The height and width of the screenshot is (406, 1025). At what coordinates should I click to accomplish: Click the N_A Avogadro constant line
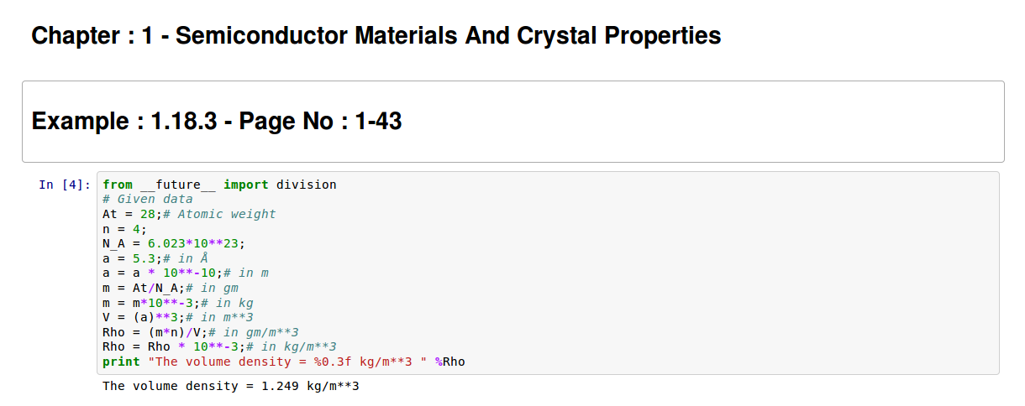174,243
